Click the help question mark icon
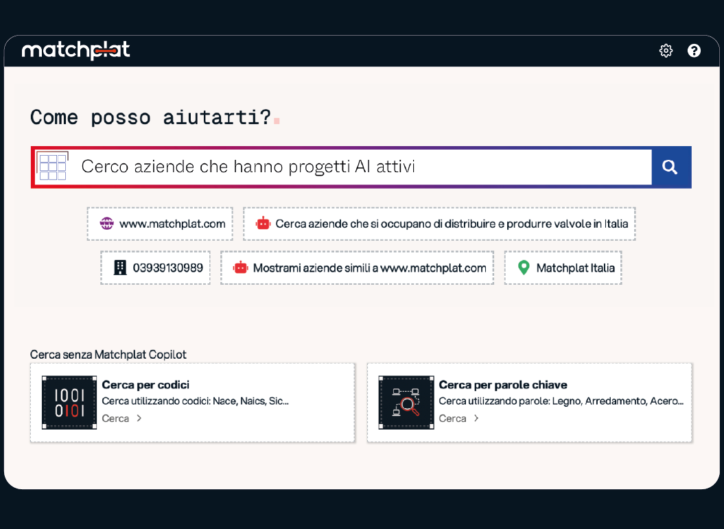Viewport: 724px width, 529px height. coord(694,51)
